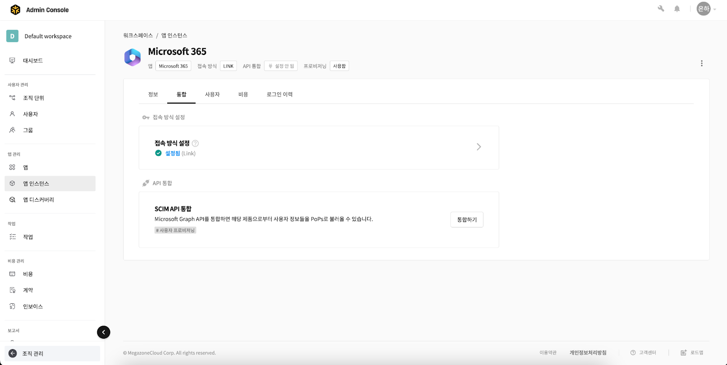Select the Default workspace badge
This screenshot has height=365, width=727.
12,36
